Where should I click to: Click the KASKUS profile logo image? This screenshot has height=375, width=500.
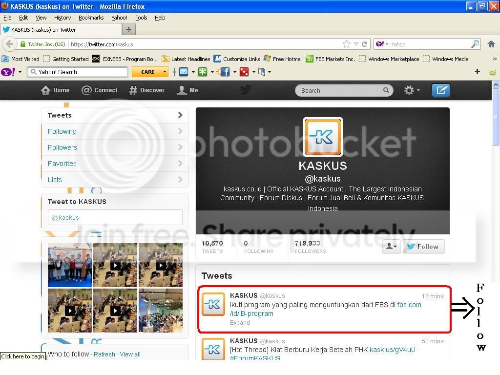(x=323, y=137)
